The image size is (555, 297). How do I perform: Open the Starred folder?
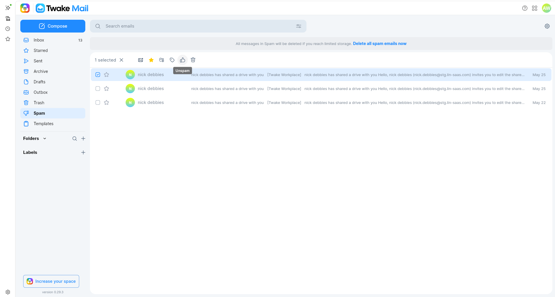[53, 51]
